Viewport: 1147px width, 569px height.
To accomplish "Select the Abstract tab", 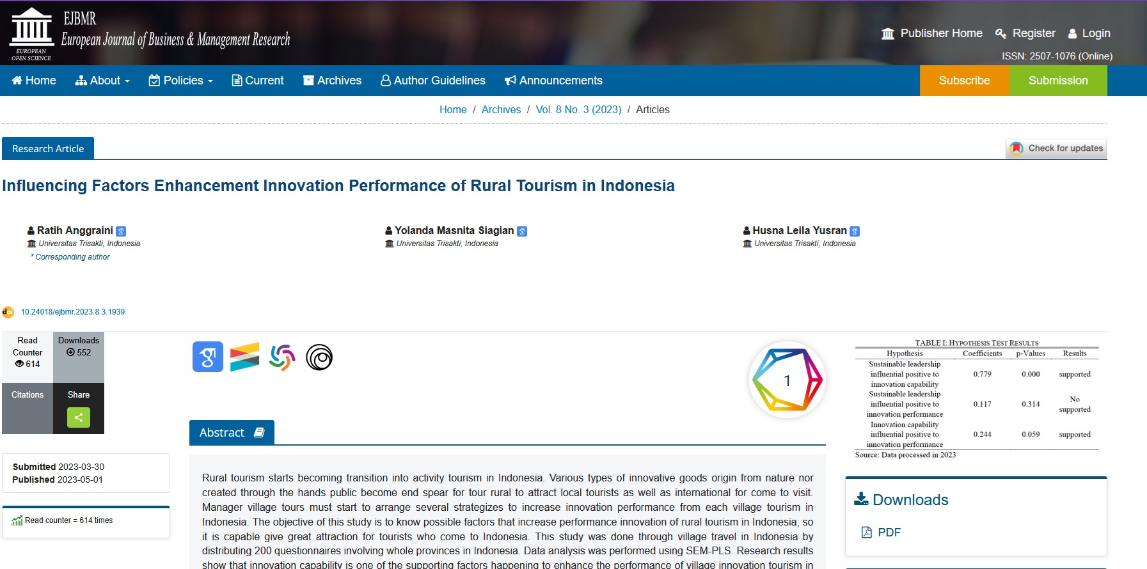I will point(232,433).
